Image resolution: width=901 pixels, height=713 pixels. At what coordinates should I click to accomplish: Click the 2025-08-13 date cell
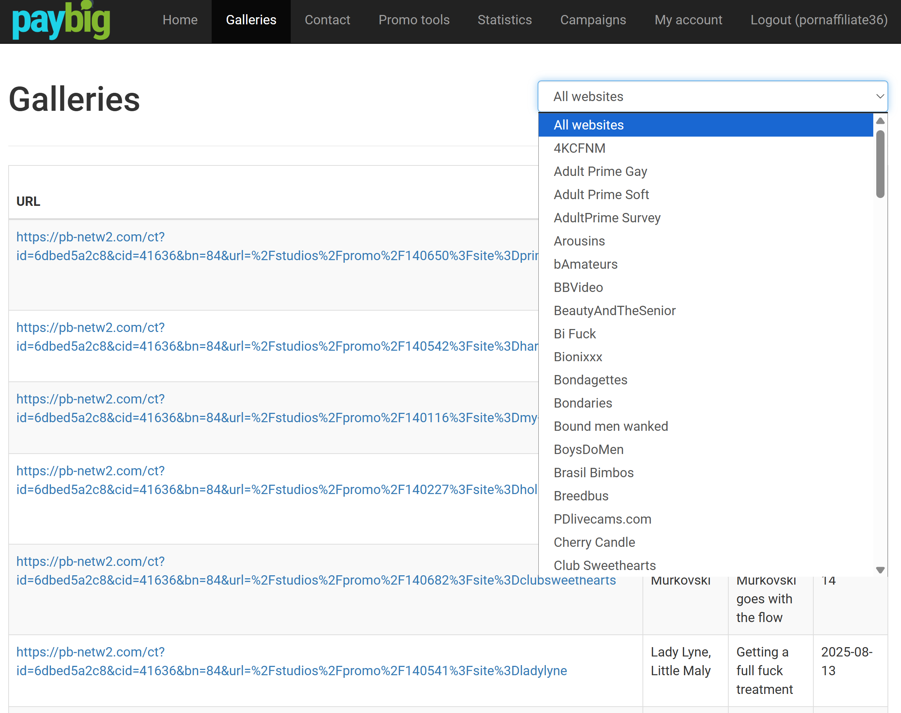click(x=850, y=670)
